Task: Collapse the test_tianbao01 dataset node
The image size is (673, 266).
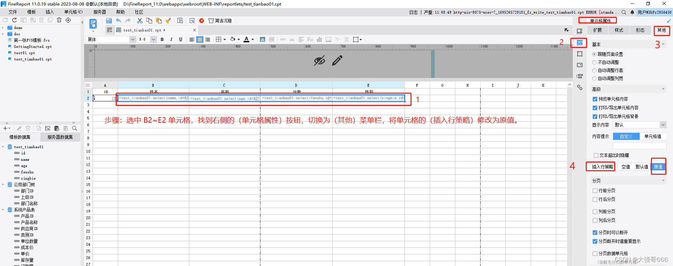Action: coord(3,147)
